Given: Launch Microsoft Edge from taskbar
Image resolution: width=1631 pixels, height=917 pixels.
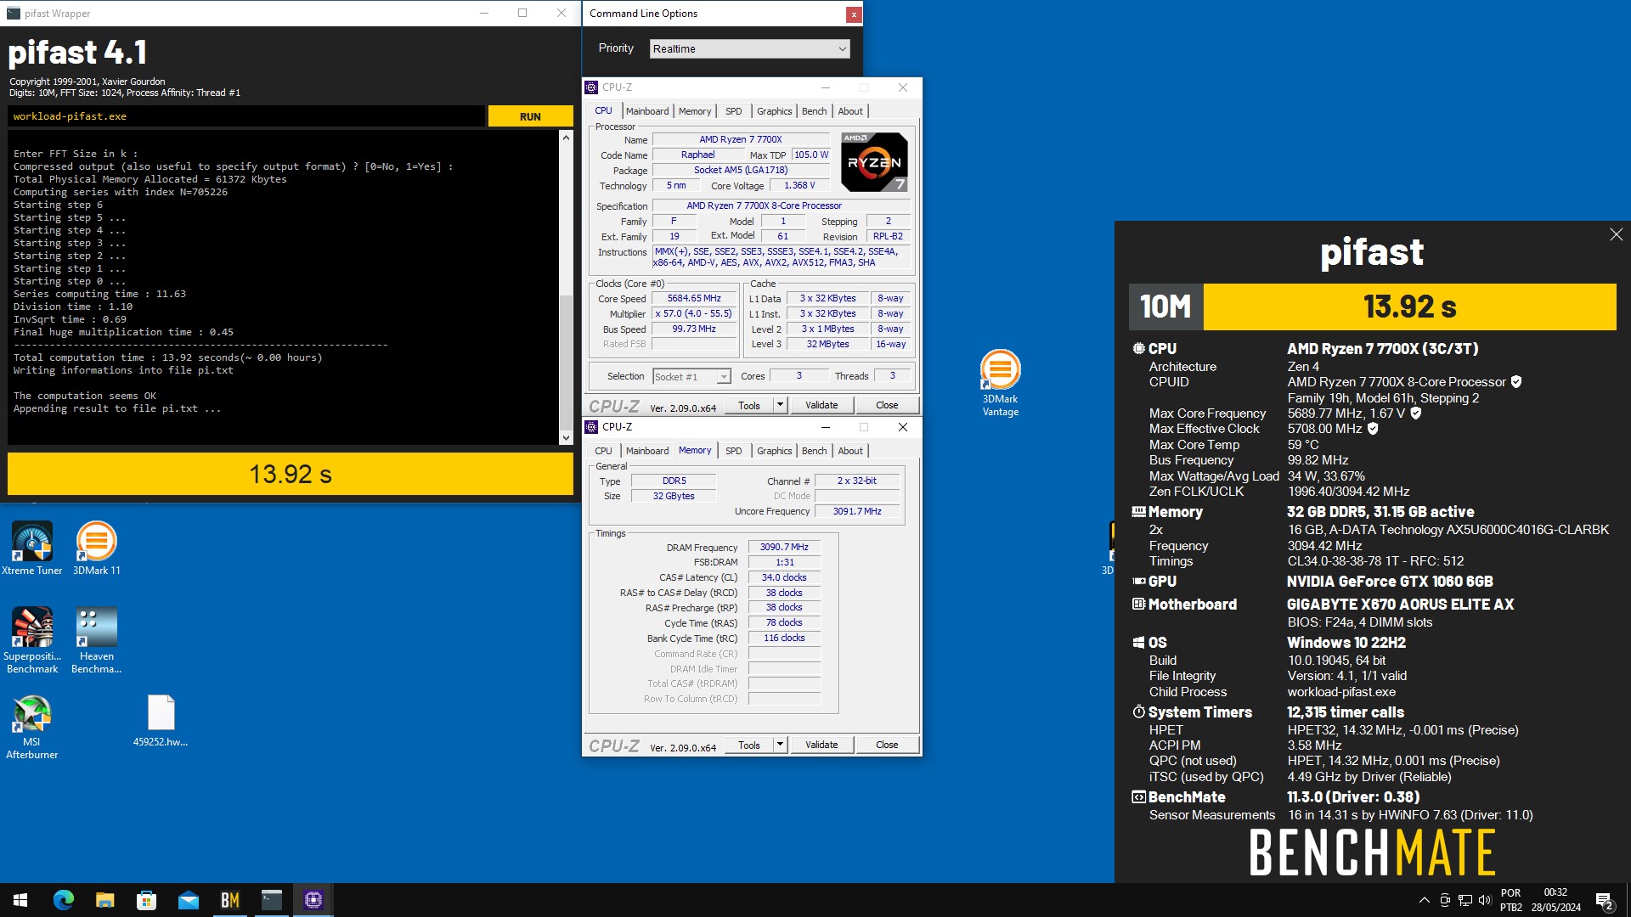Looking at the screenshot, I should (64, 900).
